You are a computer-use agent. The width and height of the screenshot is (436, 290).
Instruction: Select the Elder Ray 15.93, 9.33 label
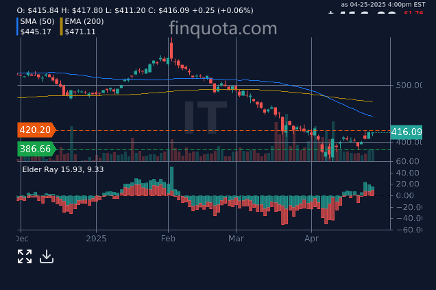click(63, 169)
